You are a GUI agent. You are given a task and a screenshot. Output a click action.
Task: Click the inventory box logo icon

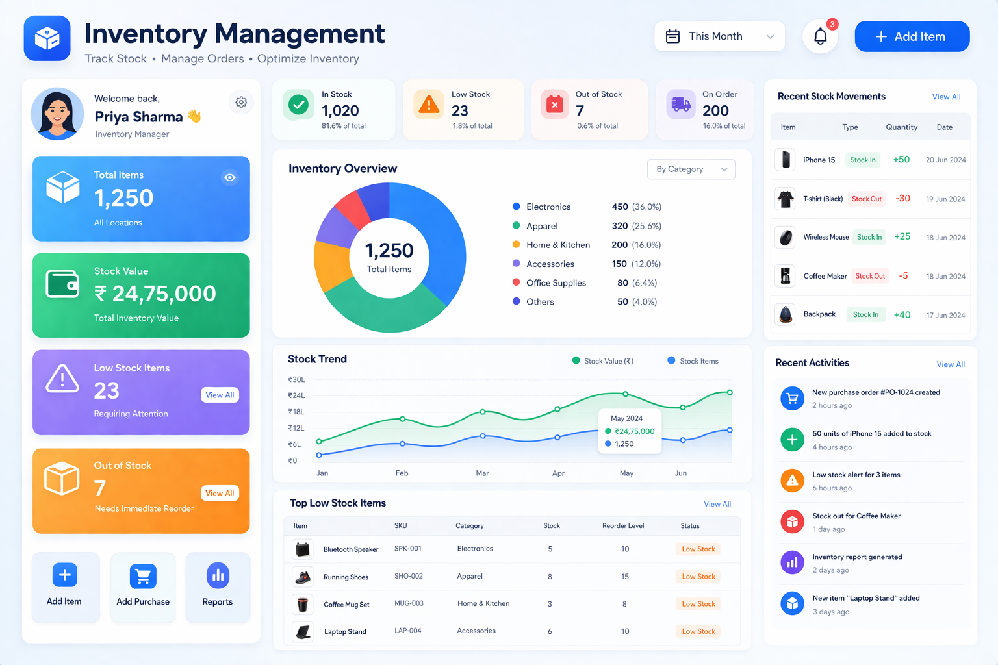point(47,38)
